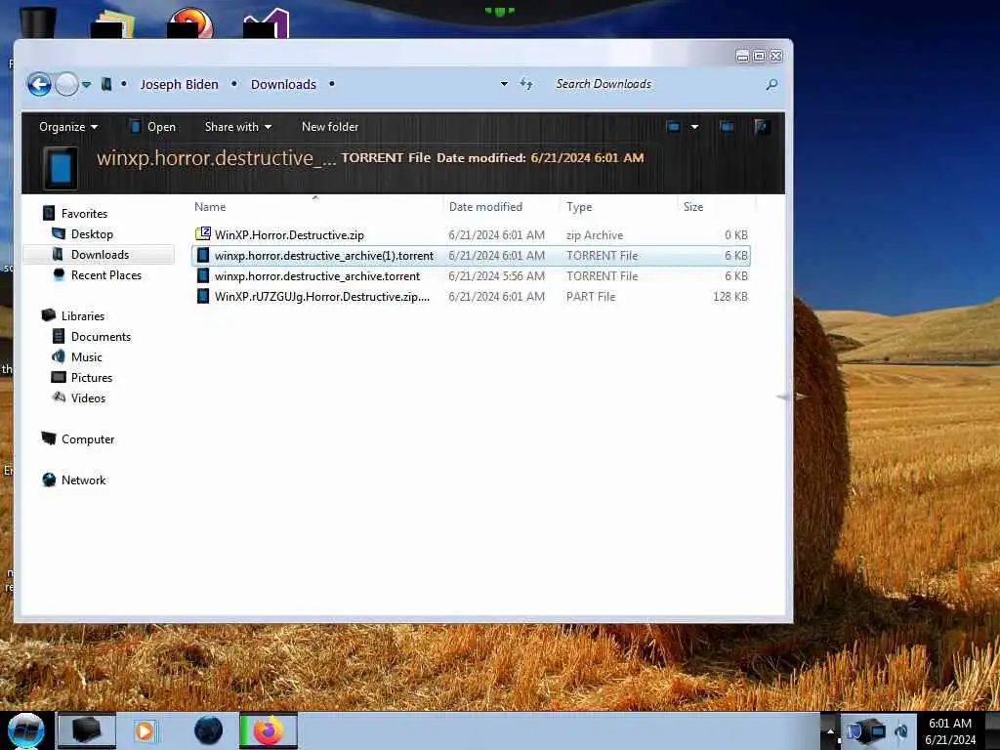Click the zip archive file icon
The height and width of the screenshot is (750, 1000).
tap(203, 234)
